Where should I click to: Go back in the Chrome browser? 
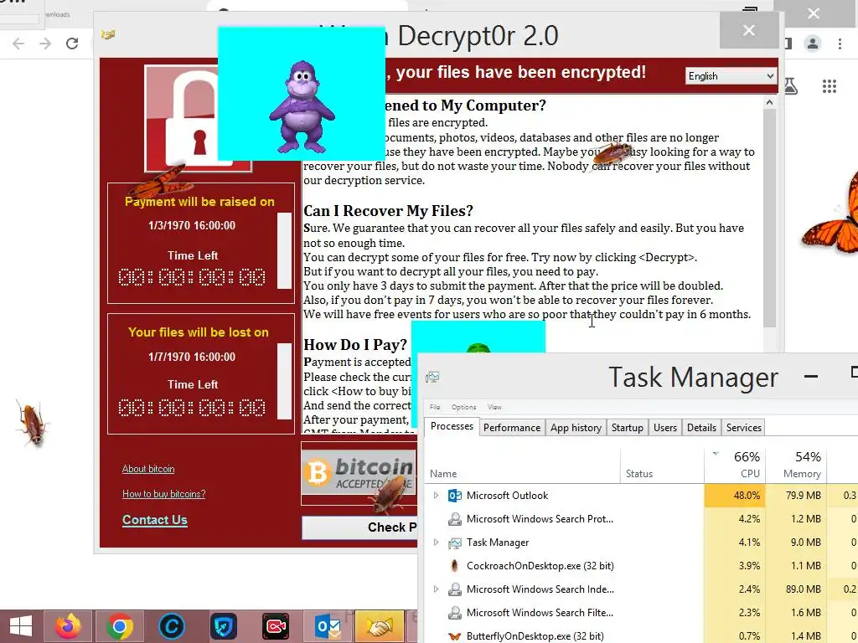click(18, 44)
